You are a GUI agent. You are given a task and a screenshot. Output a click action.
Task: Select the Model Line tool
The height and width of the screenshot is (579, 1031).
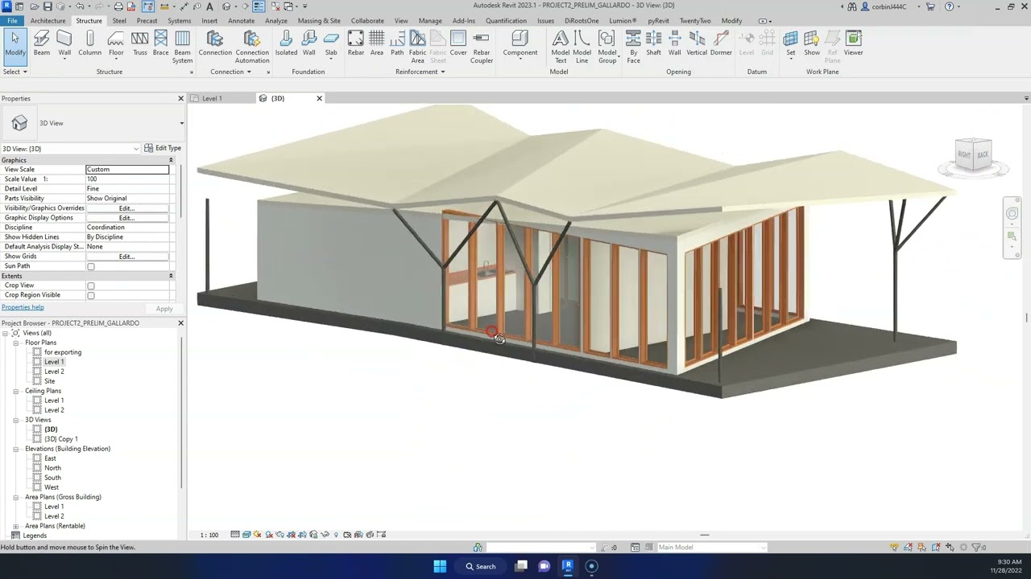[x=582, y=47]
